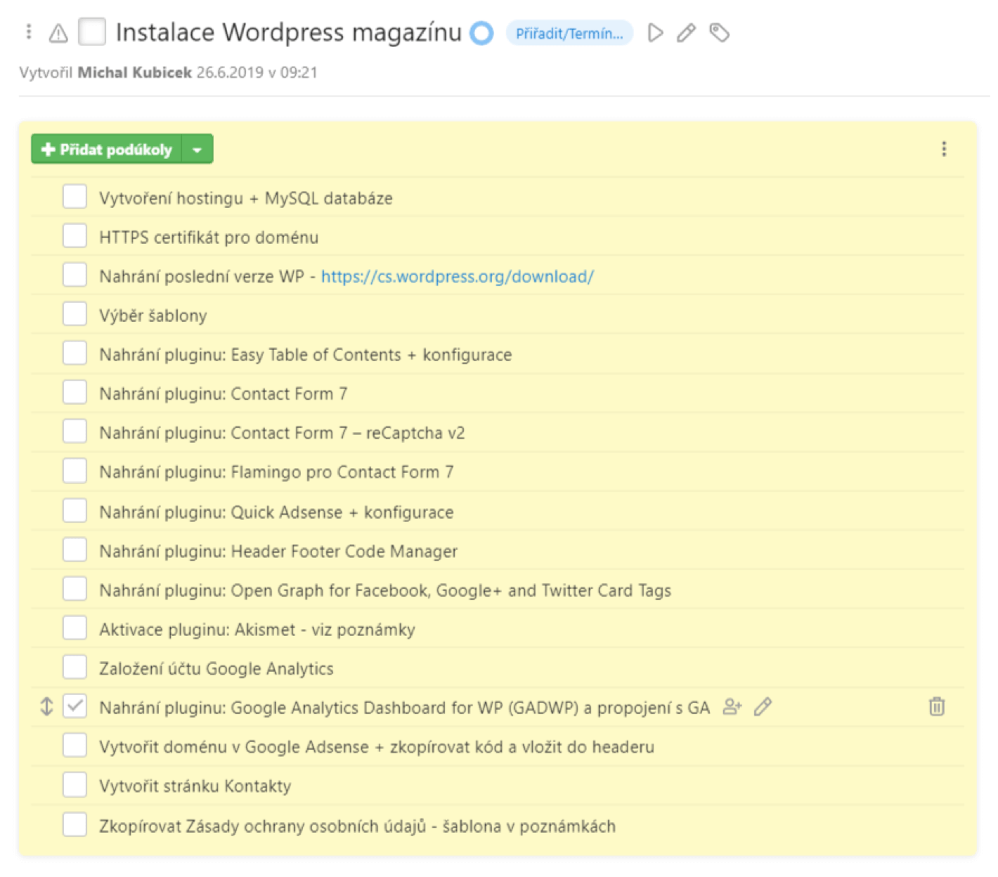Tick the subtask 'Nahrání pluginu: Contact Form 7'
This screenshot has height=877, width=998.
click(74, 393)
